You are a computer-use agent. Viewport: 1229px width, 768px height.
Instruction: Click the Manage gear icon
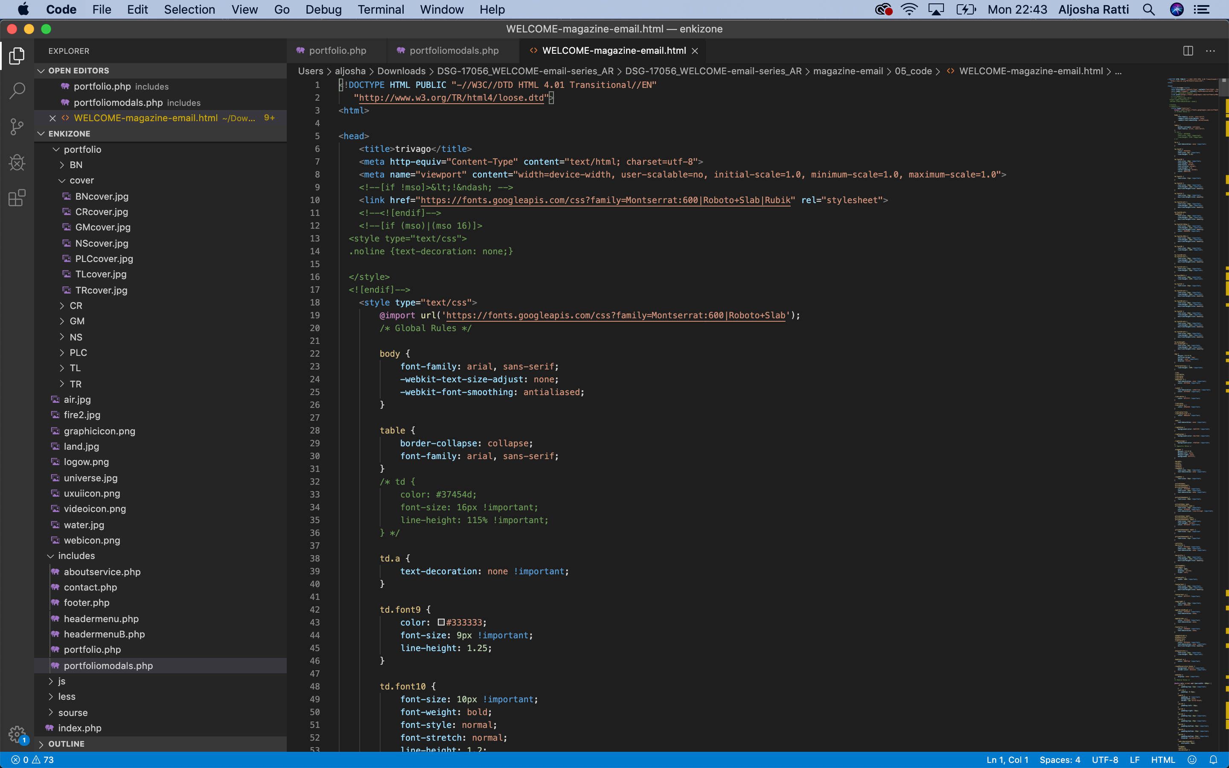[x=17, y=733]
